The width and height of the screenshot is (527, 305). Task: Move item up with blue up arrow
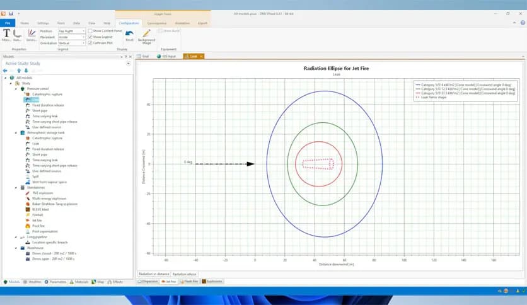[19, 71]
